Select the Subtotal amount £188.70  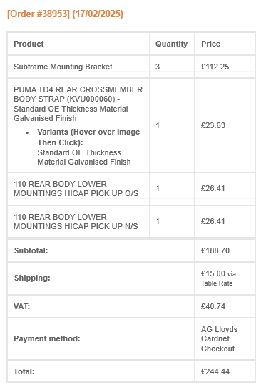[x=215, y=250]
